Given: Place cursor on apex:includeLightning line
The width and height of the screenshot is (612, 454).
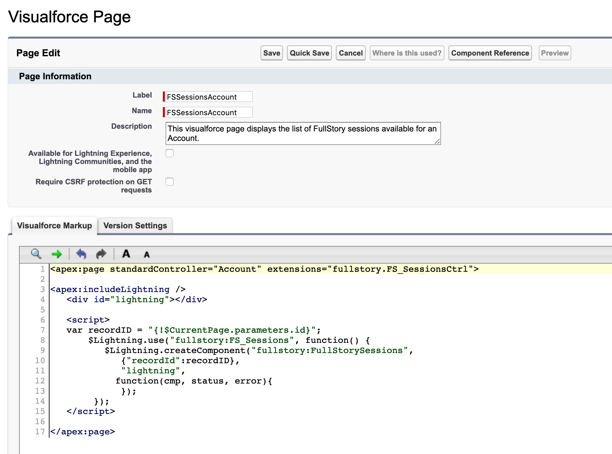Looking at the screenshot, I should point(118,289).
